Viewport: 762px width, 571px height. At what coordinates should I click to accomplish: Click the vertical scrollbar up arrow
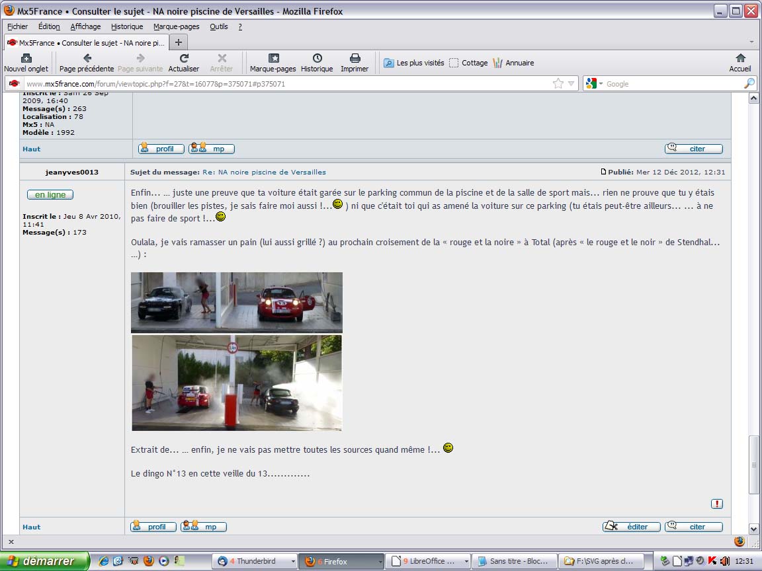753,98
